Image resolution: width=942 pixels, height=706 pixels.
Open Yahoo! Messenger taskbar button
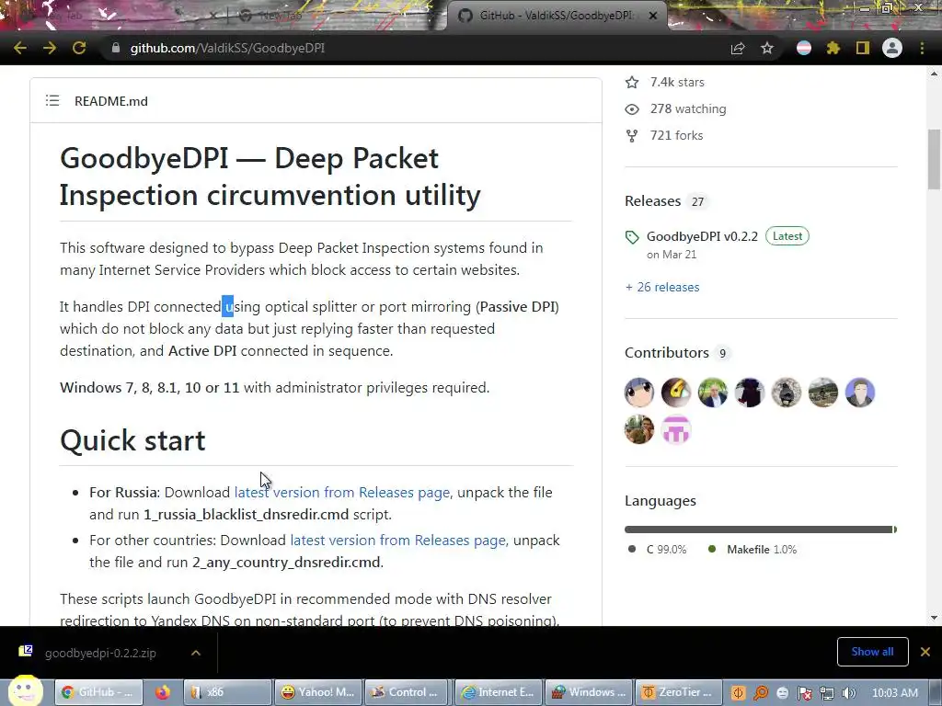tap(317, 692)
